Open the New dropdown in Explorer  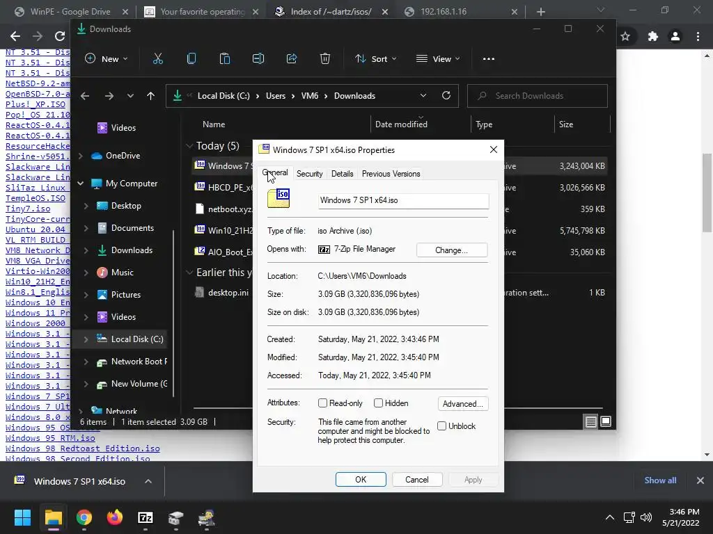click(107, 58)
